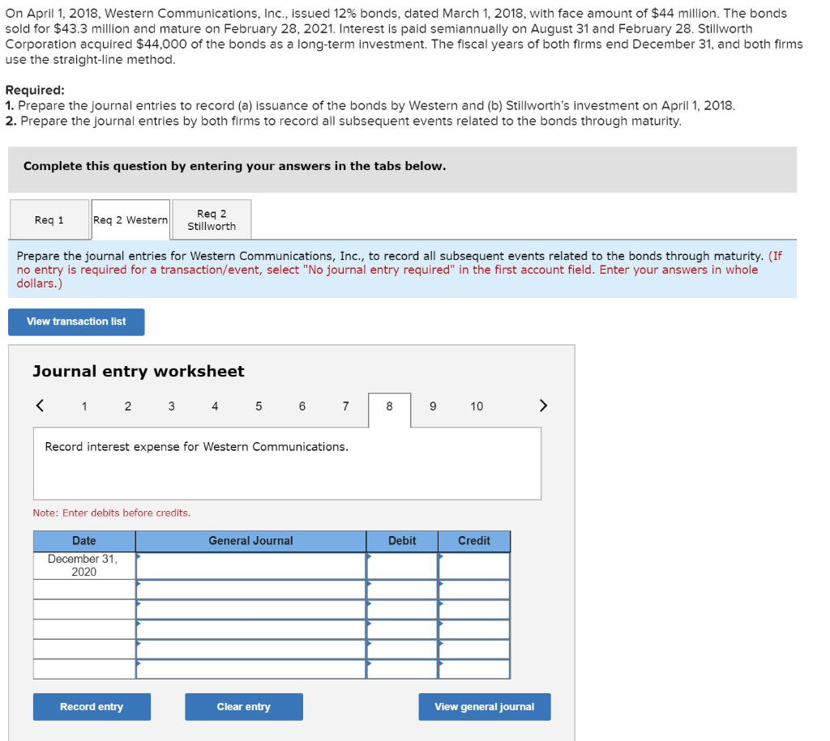Open journal entry worksheet 2
This screenshot has width=830, height=741.
(x=127, y=407)
